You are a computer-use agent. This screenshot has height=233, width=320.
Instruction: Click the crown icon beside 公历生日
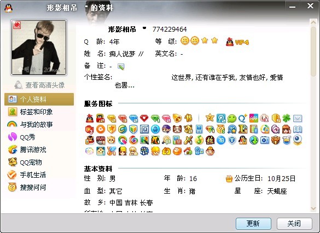229,179
